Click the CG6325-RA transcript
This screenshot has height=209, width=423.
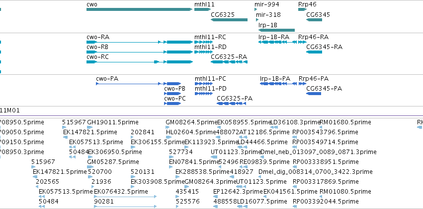click(229, 62)
